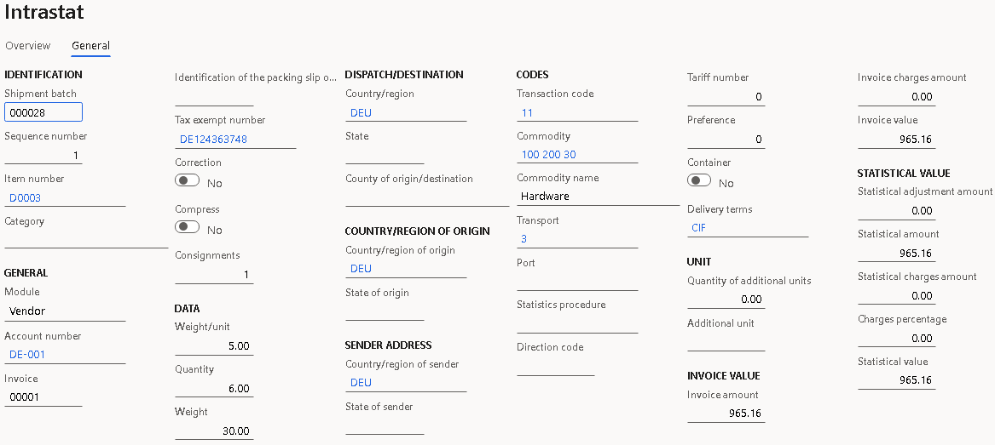Toggle the Correction switch
This screenshot has width=995, height=445.
[x=187, y=181]
